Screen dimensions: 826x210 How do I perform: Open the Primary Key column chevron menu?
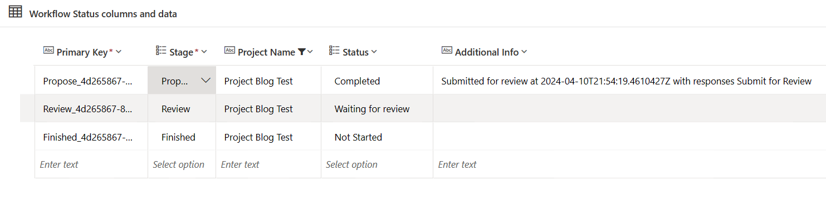click(x=118, y=52)
